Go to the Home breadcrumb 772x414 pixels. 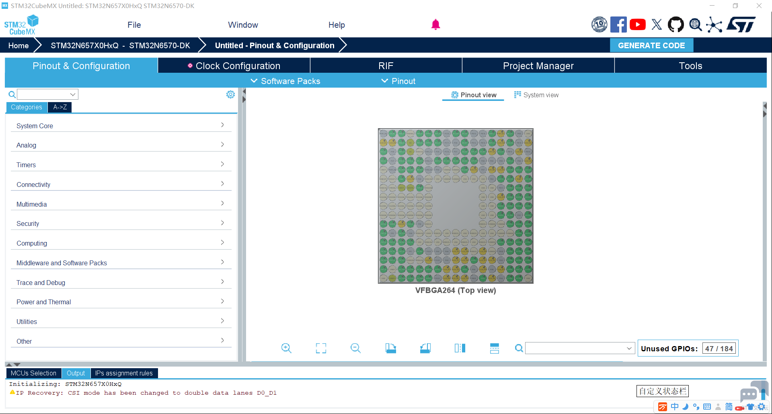18,45
